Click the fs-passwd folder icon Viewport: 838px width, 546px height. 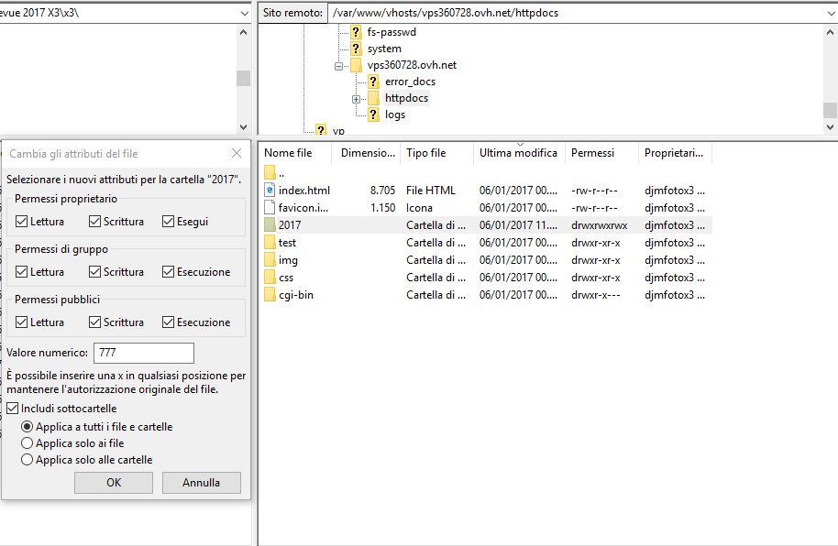tap(356, 32)
